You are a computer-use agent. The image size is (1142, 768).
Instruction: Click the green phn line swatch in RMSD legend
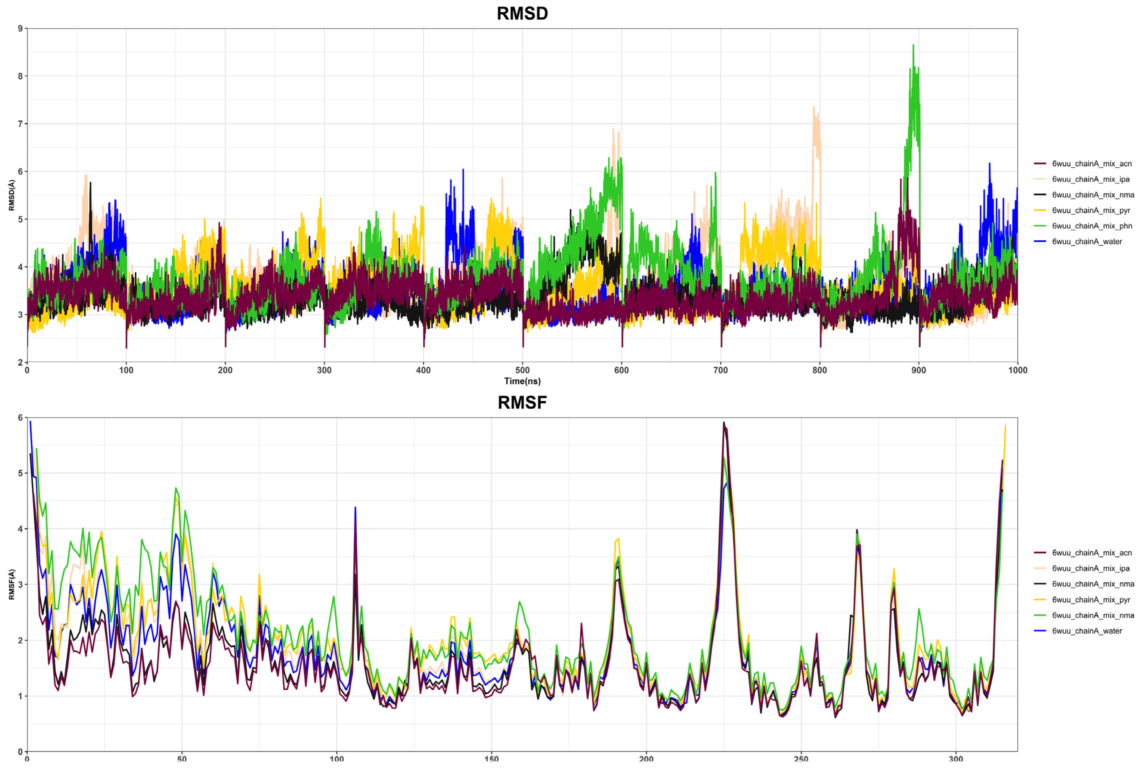1040,226
